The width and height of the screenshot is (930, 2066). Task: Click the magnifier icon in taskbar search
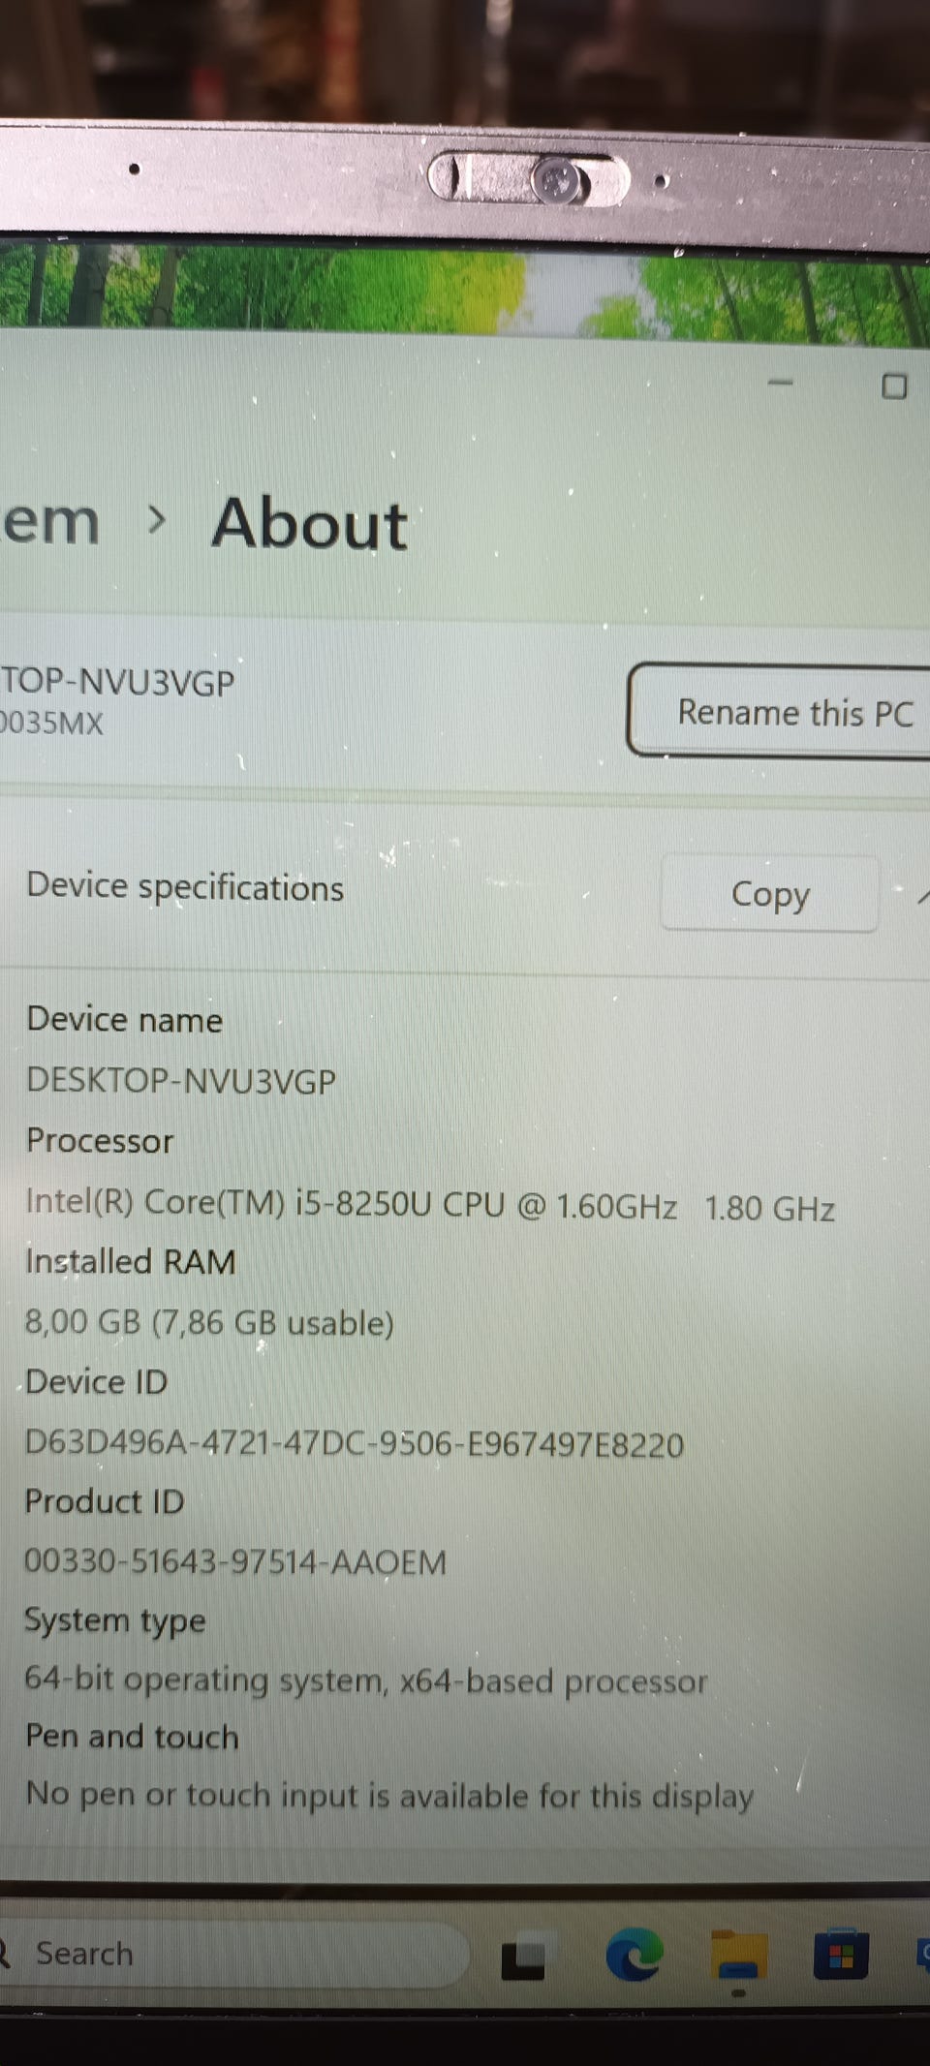(4, 1953)
